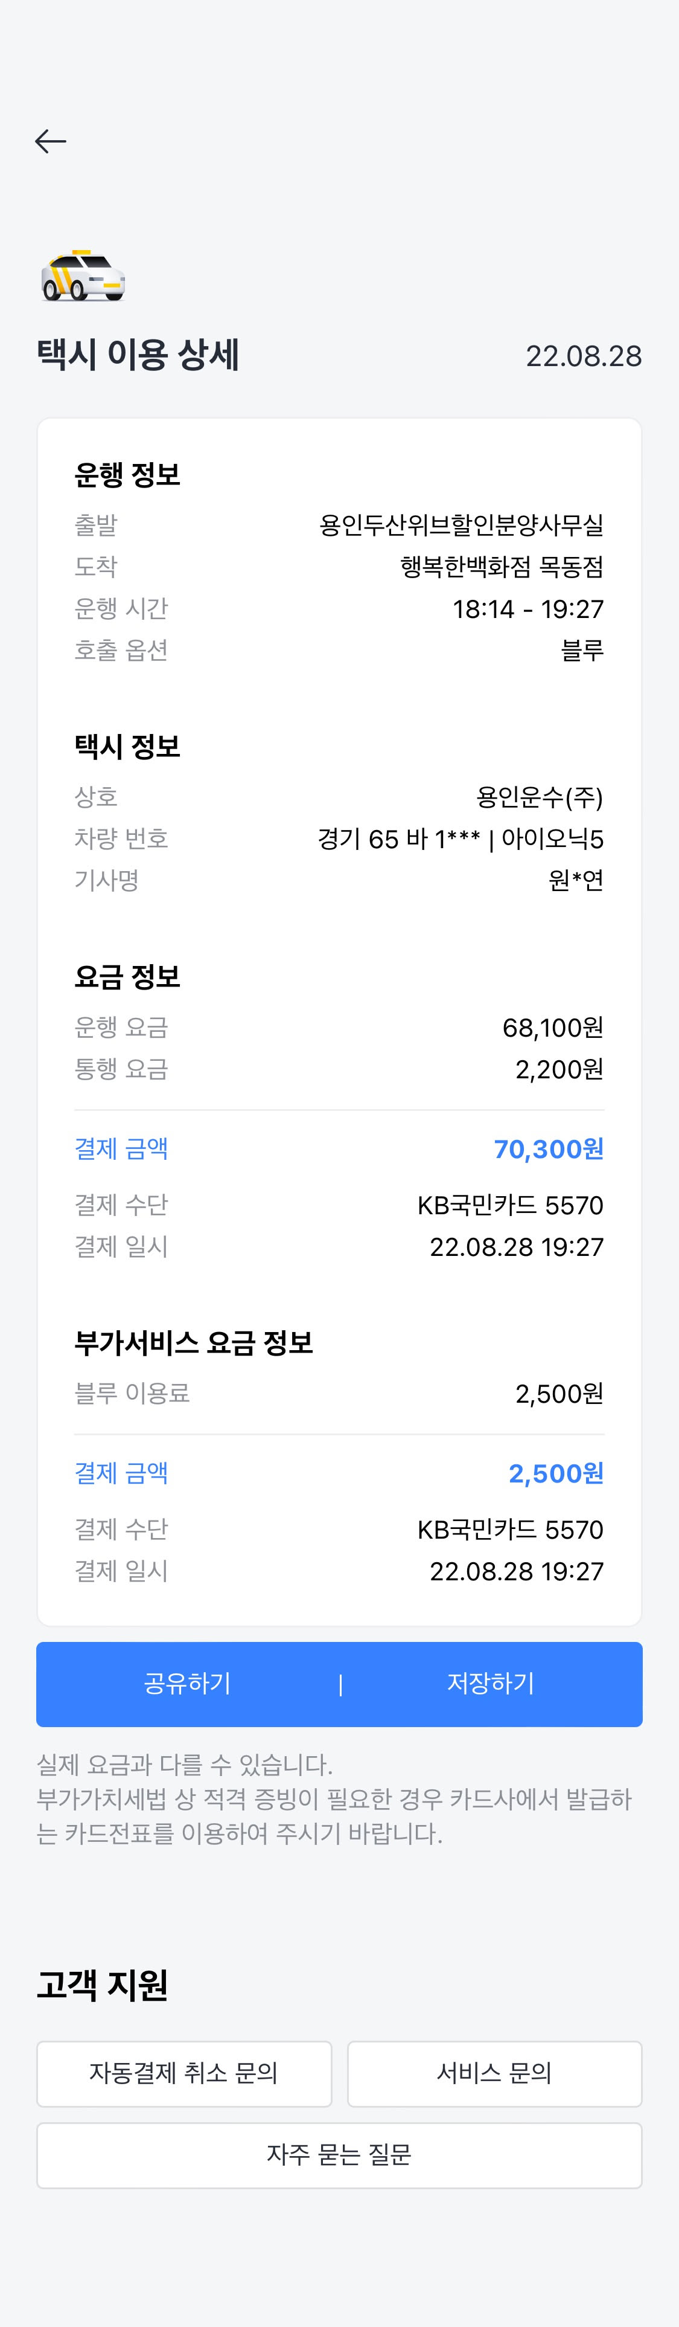679x2327 pixels.
Task: Click the 68,100원 운행 요금 amount
Action: [x=553, y=1027]
